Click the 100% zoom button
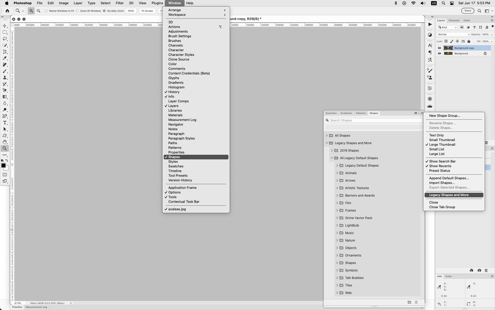Screen dimensions: 495x310 131,11
